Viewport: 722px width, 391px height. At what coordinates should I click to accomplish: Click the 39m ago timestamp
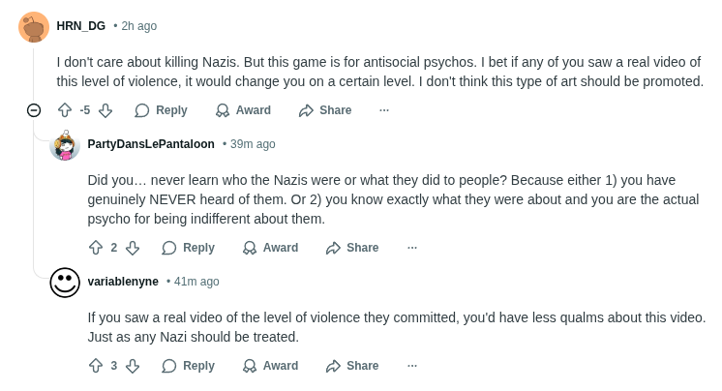pos(253,144)
